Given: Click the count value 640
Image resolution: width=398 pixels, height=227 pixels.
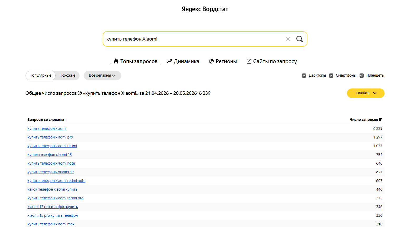Looking at the screenshot, I should (379, 163).
